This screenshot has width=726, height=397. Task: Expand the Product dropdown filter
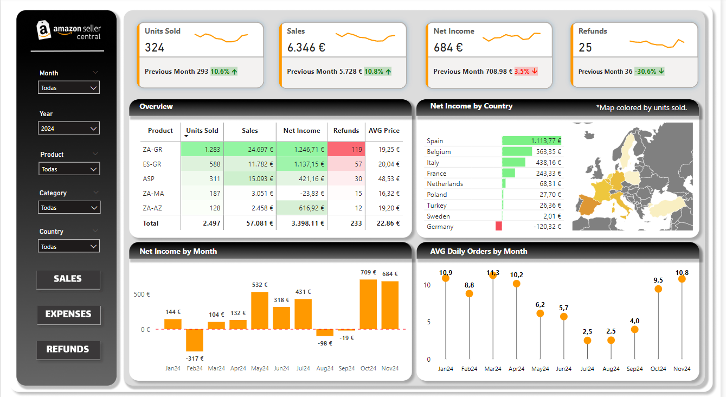pos(69,169)
